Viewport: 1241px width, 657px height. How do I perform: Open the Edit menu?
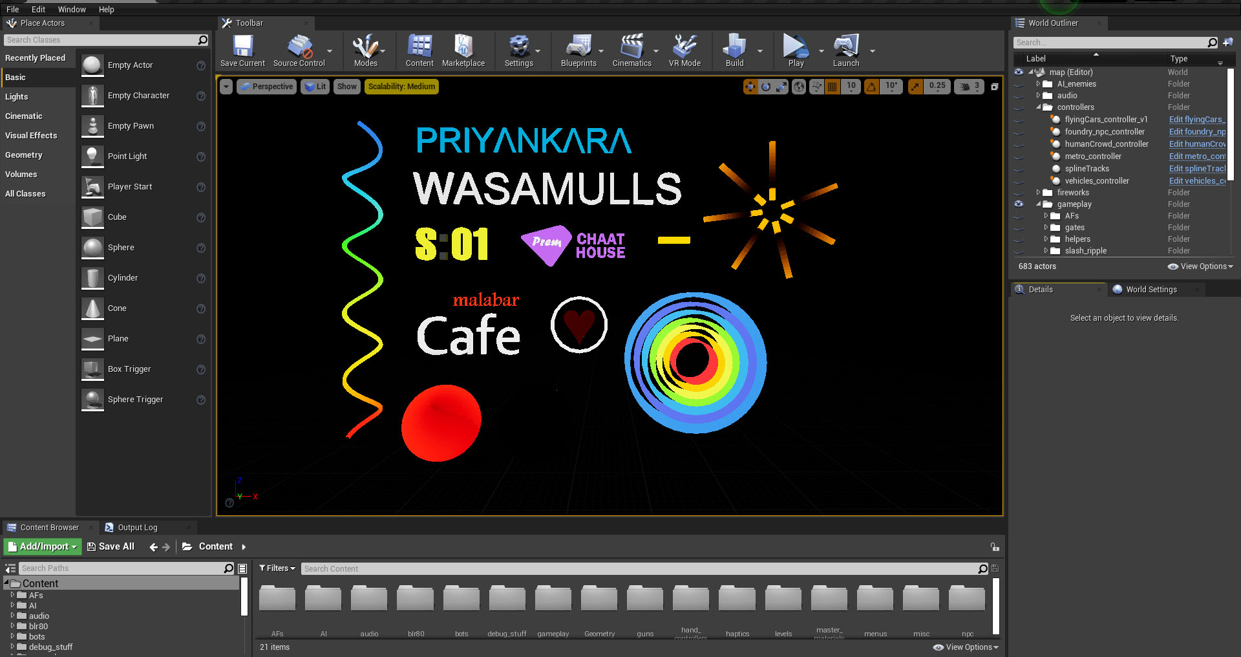(x=38, y=10)
